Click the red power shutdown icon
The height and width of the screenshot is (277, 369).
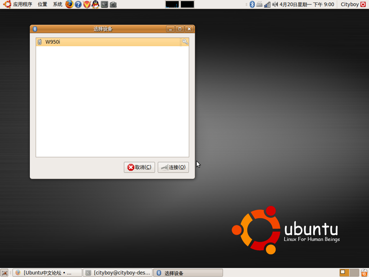pyautogui.click(x=363, y=4)
